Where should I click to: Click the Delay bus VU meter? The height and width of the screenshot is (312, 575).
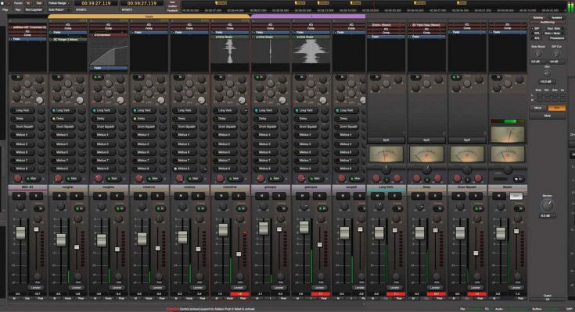(x=426, y=154)
